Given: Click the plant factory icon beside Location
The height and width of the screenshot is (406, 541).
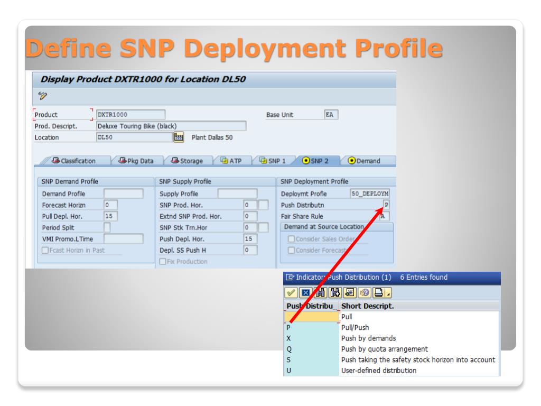Looking at the screenshot, I should (179, 137).
